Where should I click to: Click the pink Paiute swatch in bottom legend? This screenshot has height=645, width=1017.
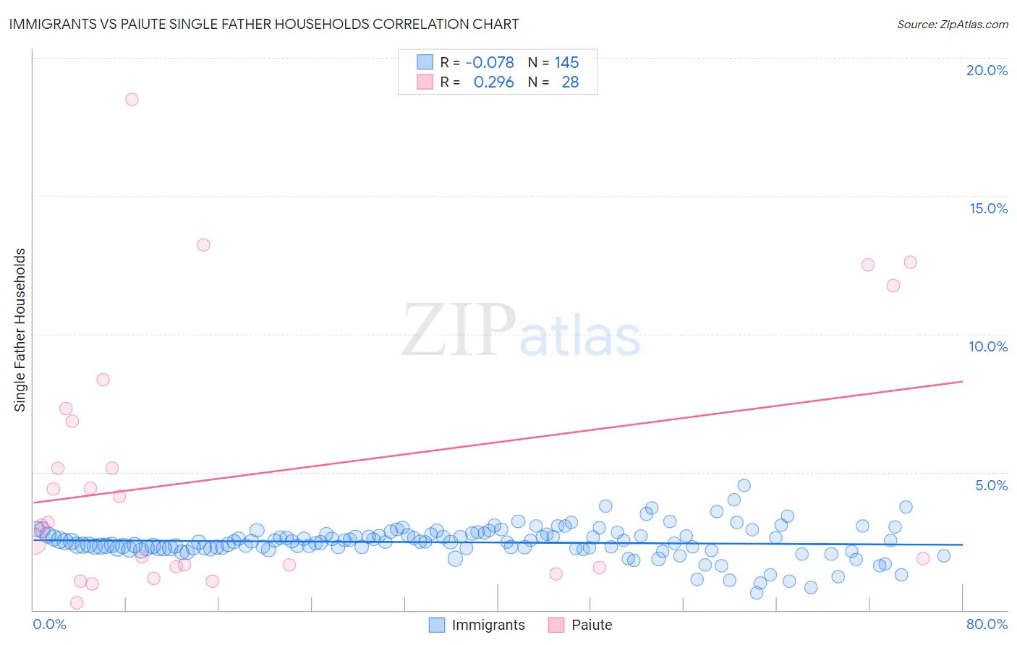pyautogui.click(x=556, y=625)
